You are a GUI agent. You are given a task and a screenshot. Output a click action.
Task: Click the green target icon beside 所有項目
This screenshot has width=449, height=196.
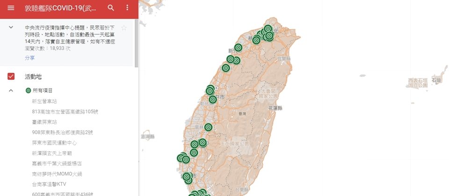pos(28,91)
